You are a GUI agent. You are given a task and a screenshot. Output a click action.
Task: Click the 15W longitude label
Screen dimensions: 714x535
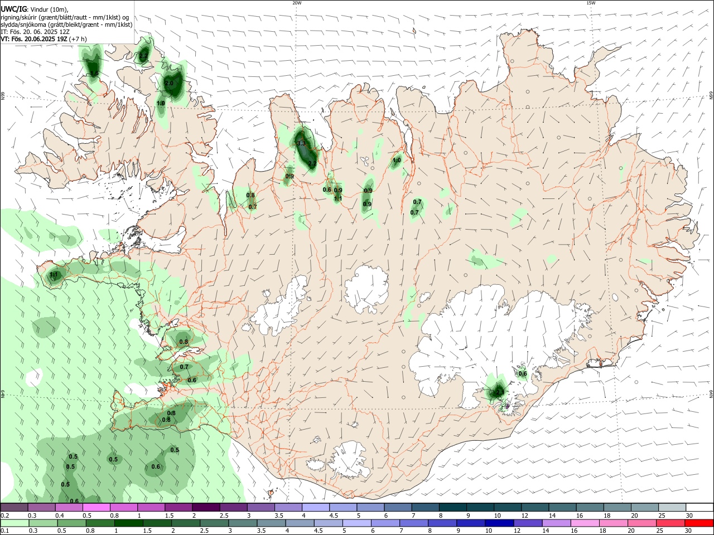591,3
